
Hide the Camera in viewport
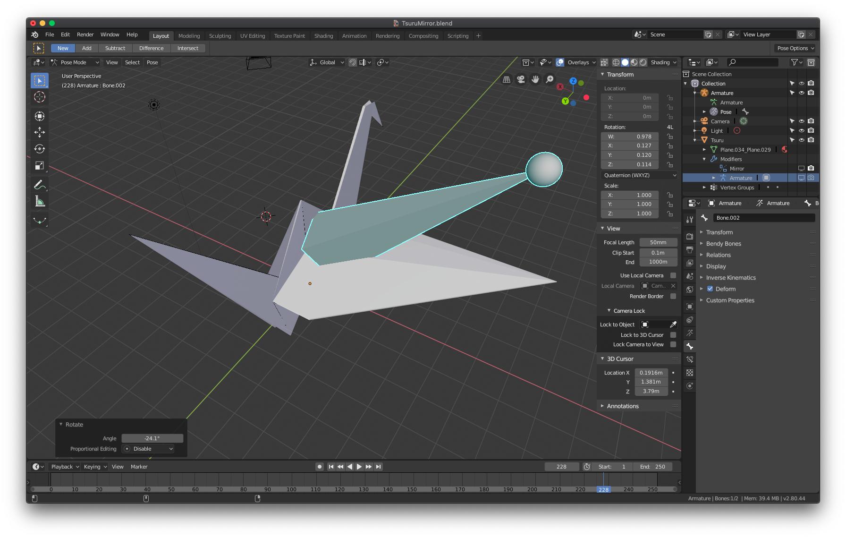(x=802, y=121)
